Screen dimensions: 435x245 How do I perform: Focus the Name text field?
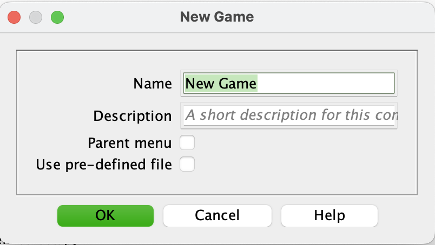(x=289, y=83)
